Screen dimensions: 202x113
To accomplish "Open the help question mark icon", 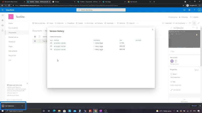I will (x=194, y=10).
